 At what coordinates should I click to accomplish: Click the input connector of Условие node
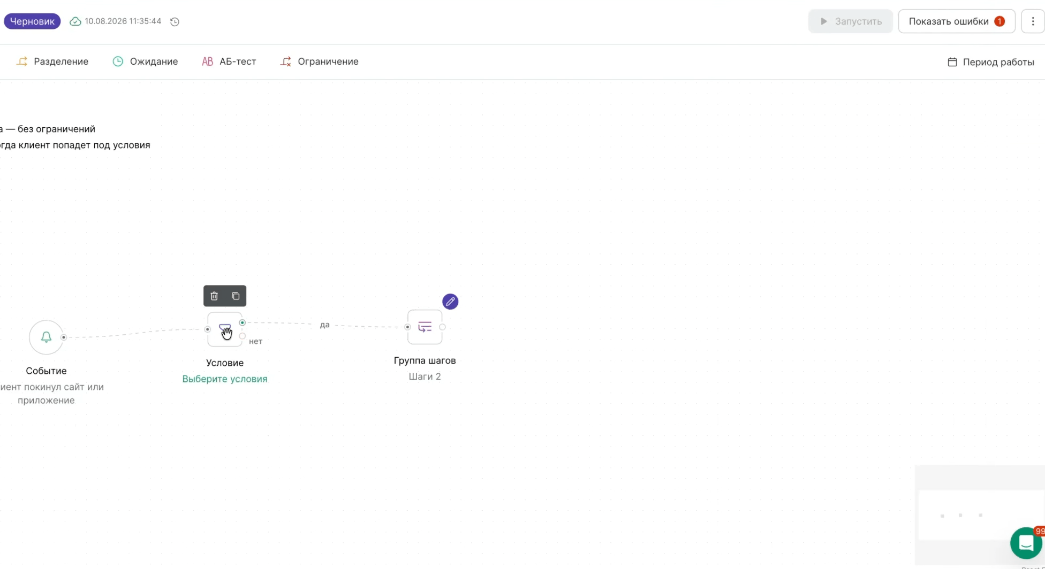208,329
